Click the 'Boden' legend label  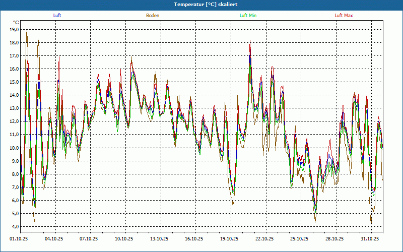pos(153,16)
